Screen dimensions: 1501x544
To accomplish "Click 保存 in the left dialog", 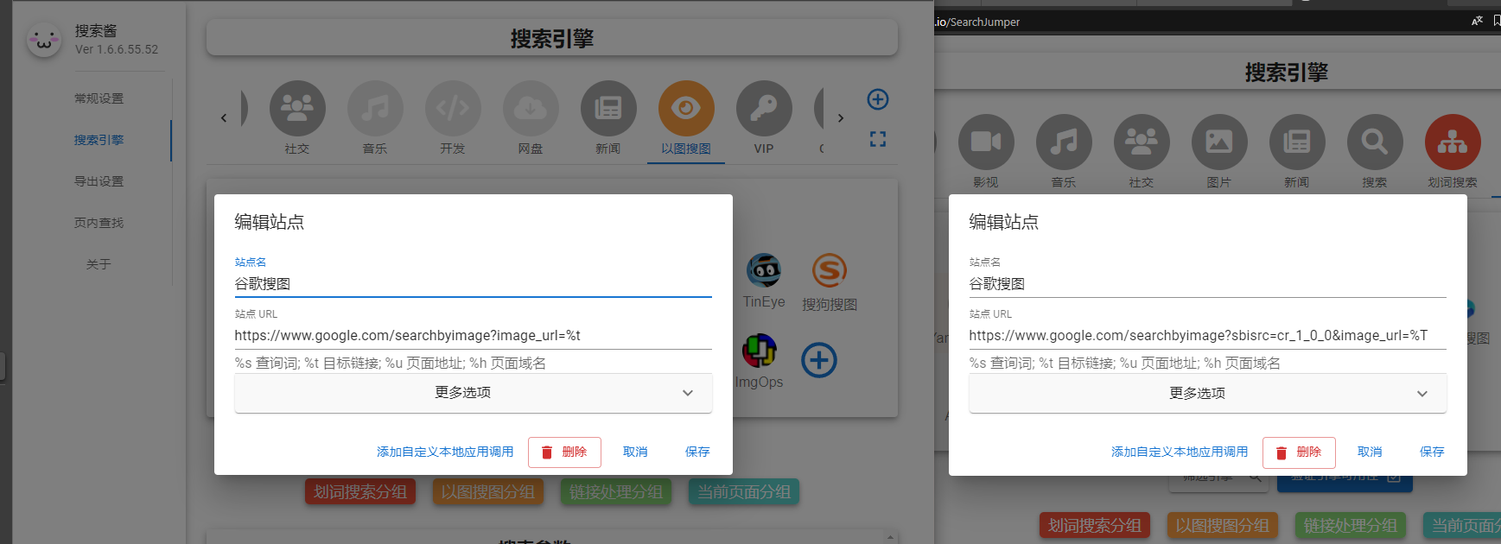I will (x=697, y=452).
